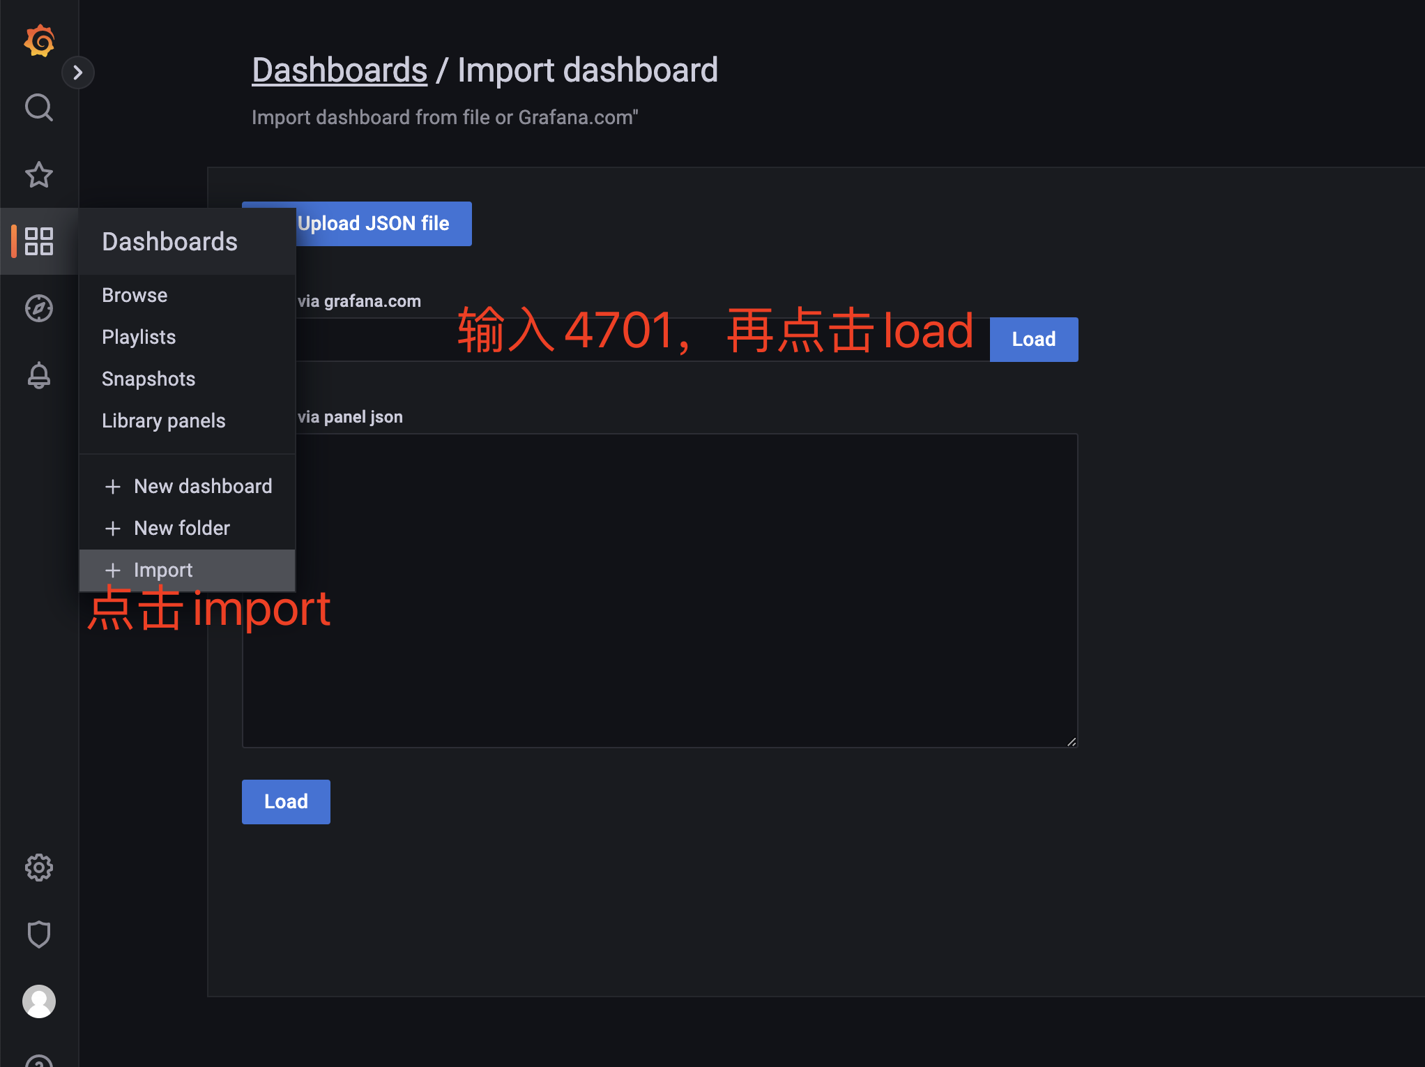Click the user profile avatar

coord(39,1001)
